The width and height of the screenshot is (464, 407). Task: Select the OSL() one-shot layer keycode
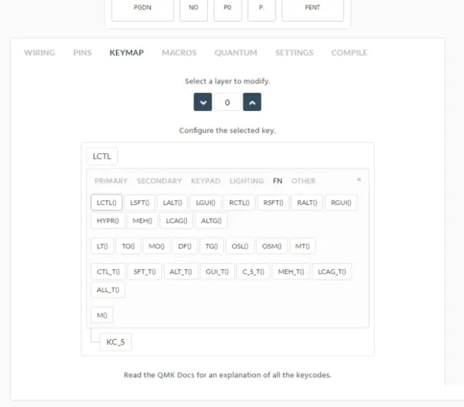pos(240,246)
